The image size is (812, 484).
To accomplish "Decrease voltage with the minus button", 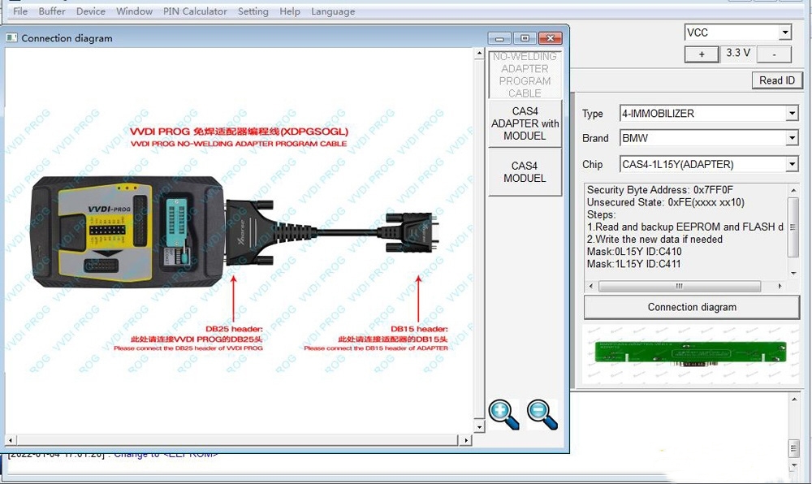I will pos(774,54).
